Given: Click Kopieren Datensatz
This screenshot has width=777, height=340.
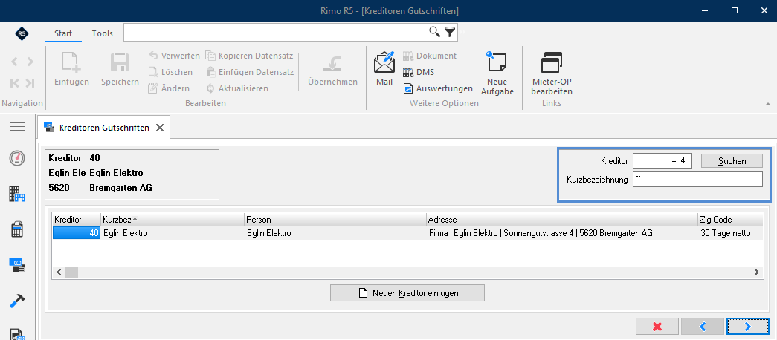Looking at the screenshot, I should [x=250, y=56].
